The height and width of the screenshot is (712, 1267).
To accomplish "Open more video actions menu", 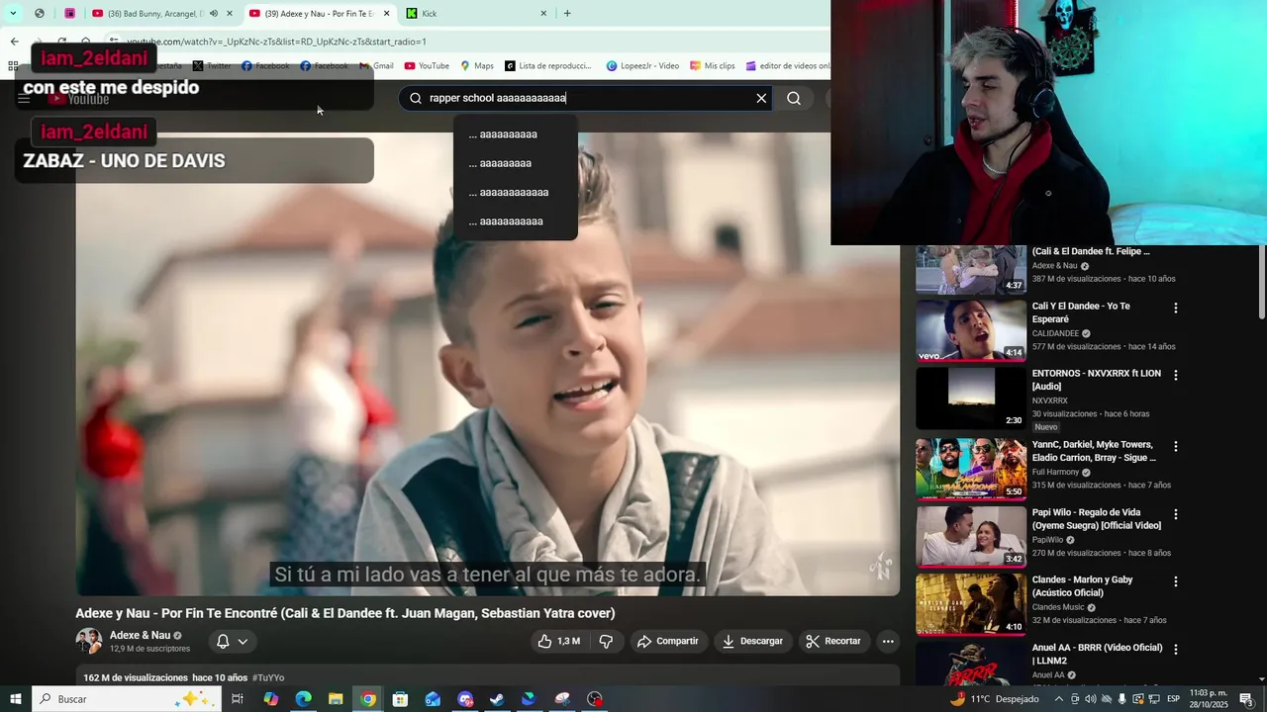I will 888,641.
